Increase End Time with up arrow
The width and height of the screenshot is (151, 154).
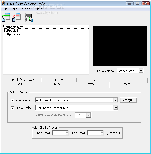(x=102, y=132)
